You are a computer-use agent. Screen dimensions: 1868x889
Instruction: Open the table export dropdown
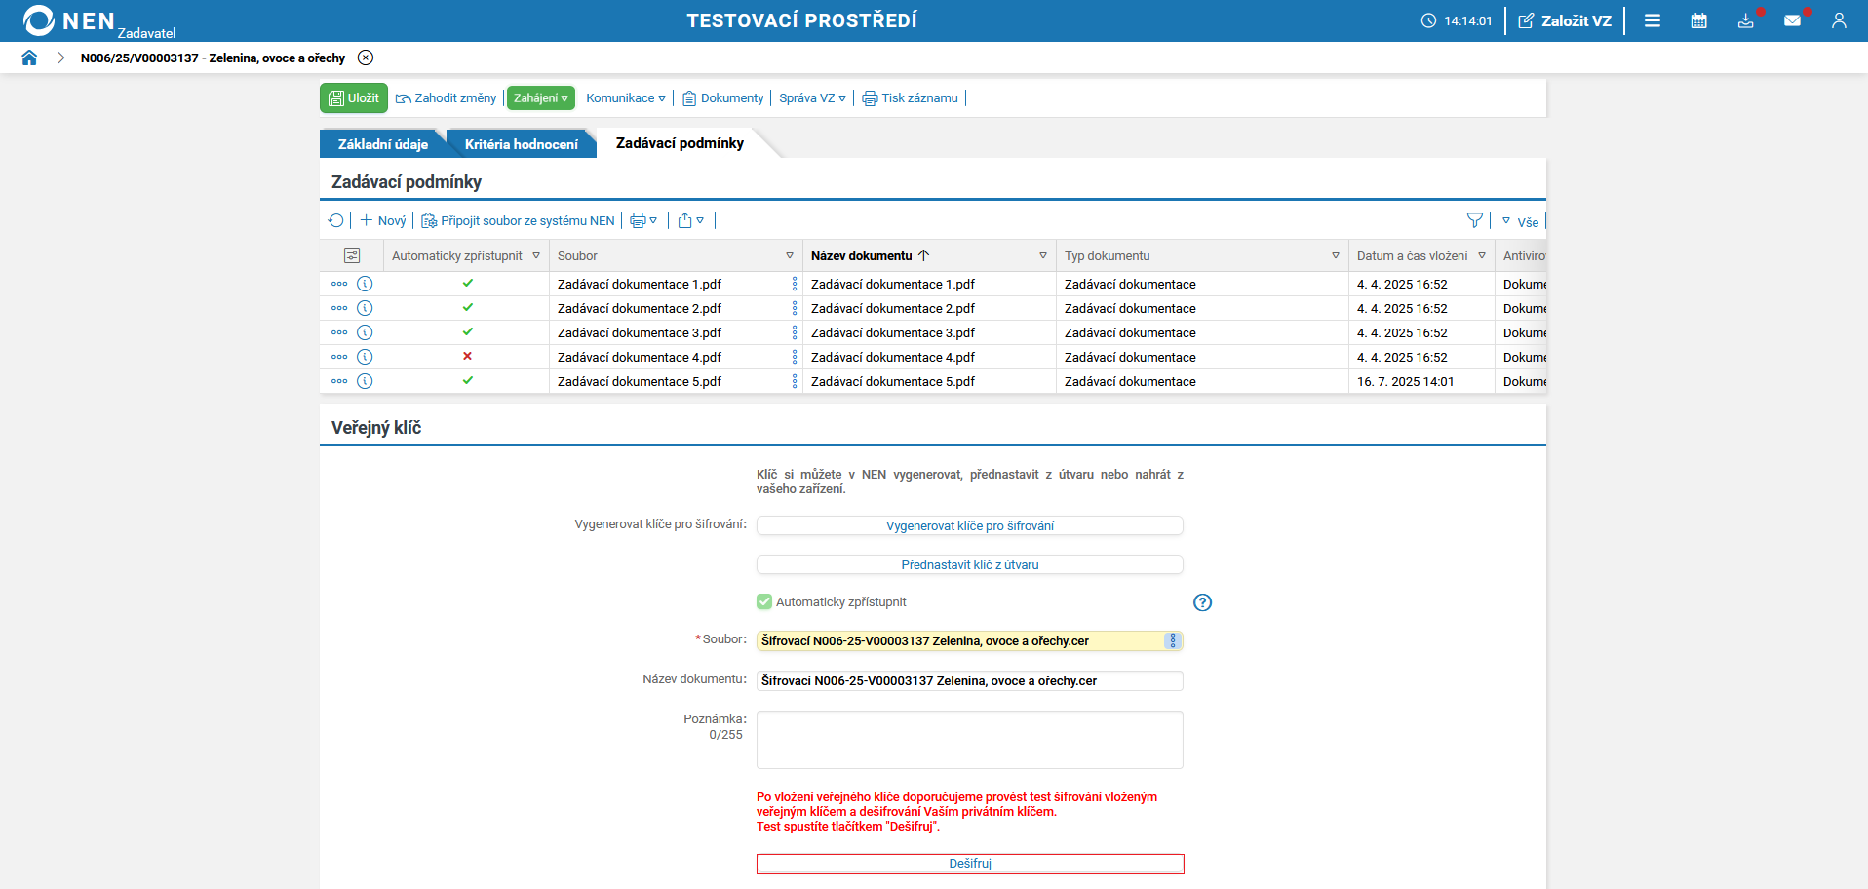click(691, 220)
